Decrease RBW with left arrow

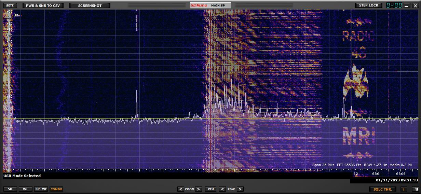[x=222, y=189]
